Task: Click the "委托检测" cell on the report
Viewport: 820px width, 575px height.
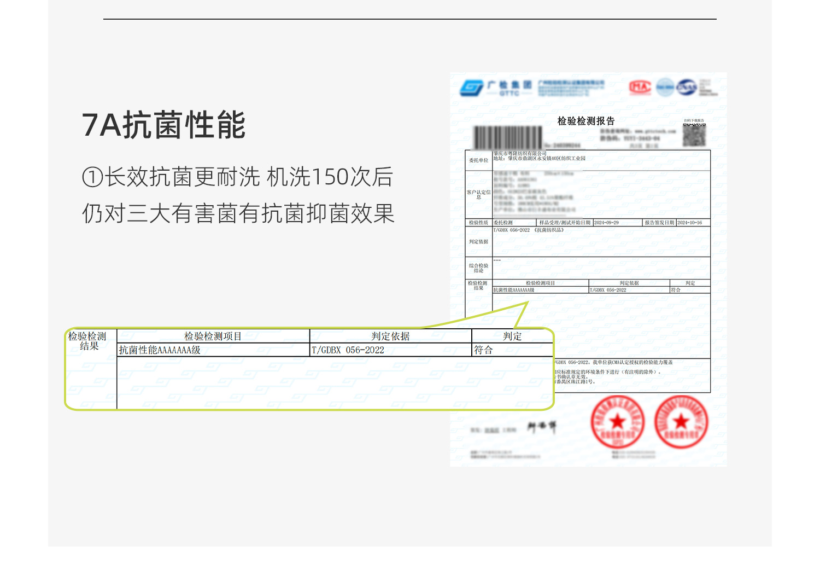Action: click(x=503, y=223)
